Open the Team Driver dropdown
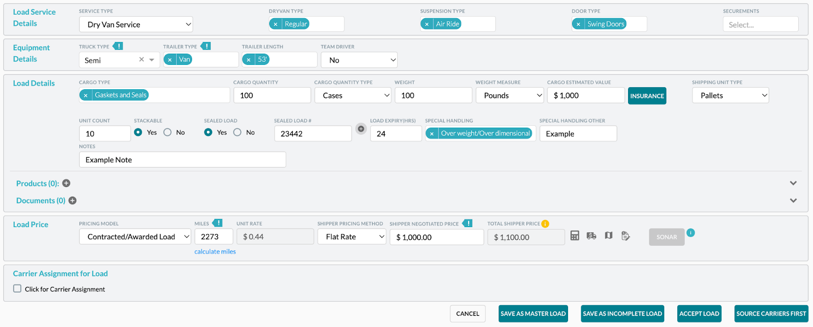This screenshot has height=327, width=813. point(359,60)
